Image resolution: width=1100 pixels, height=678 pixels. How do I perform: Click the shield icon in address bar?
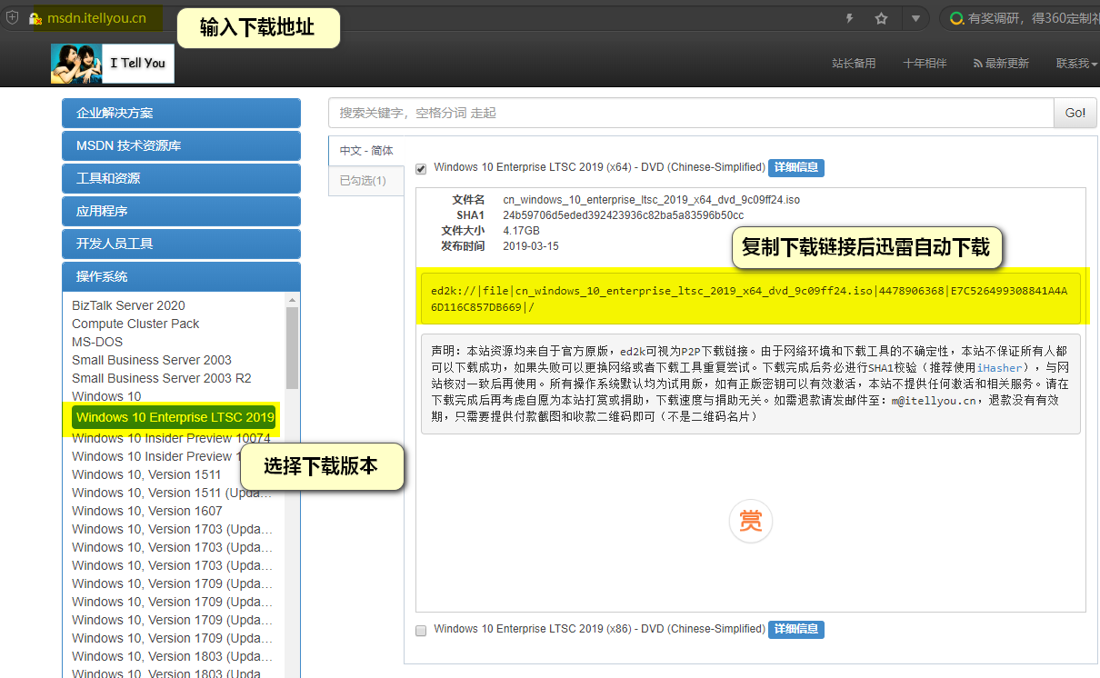12,18
